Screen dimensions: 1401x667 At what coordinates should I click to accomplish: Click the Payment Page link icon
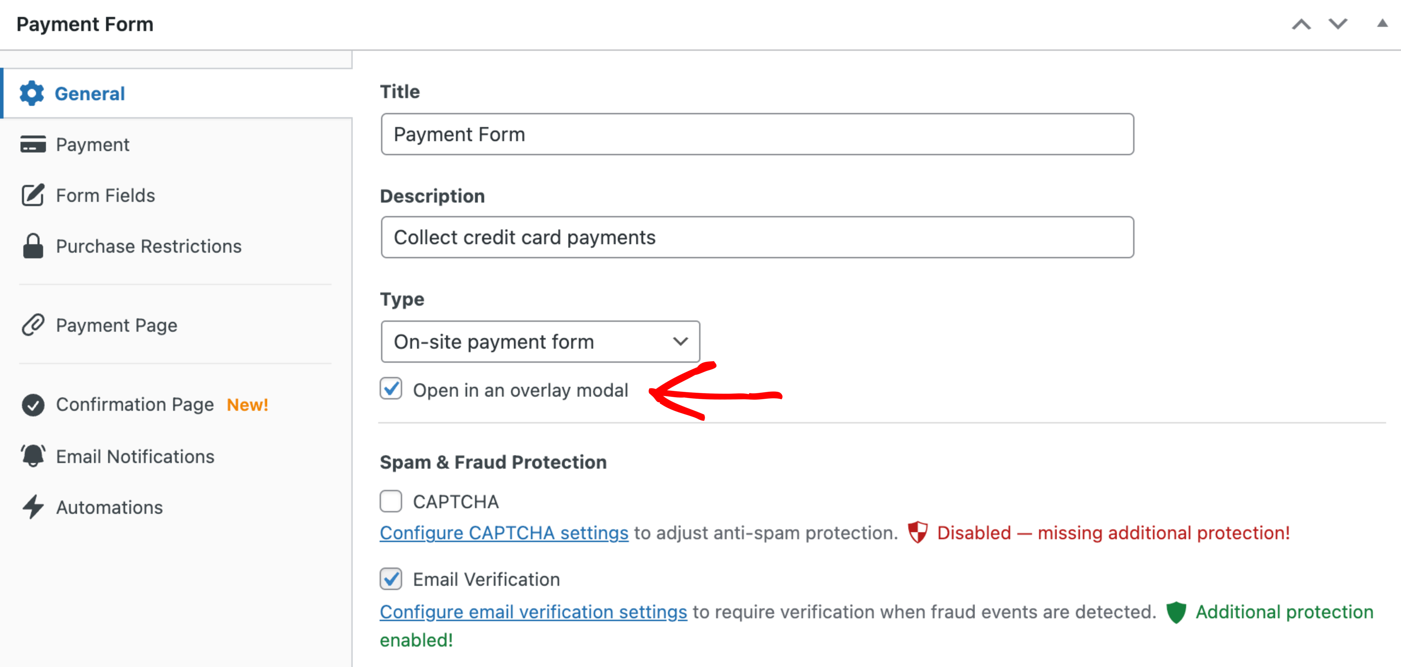tap(33, 325)
